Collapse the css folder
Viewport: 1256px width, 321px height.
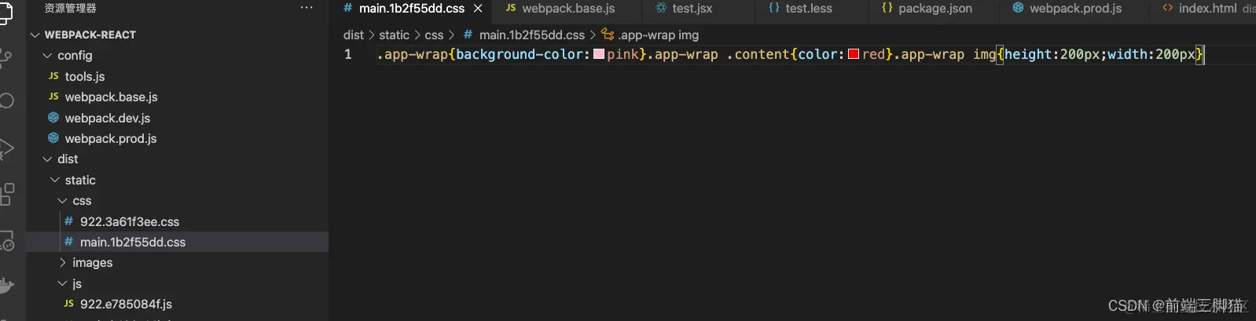[63, 201]
